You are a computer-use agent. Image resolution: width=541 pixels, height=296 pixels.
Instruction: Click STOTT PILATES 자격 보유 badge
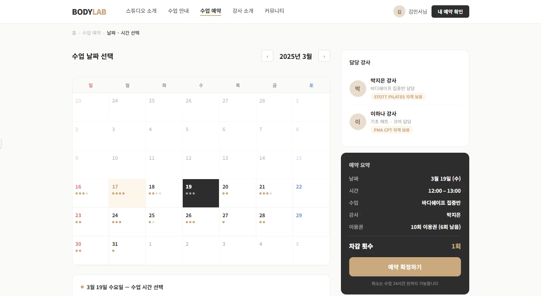point(398,97)
